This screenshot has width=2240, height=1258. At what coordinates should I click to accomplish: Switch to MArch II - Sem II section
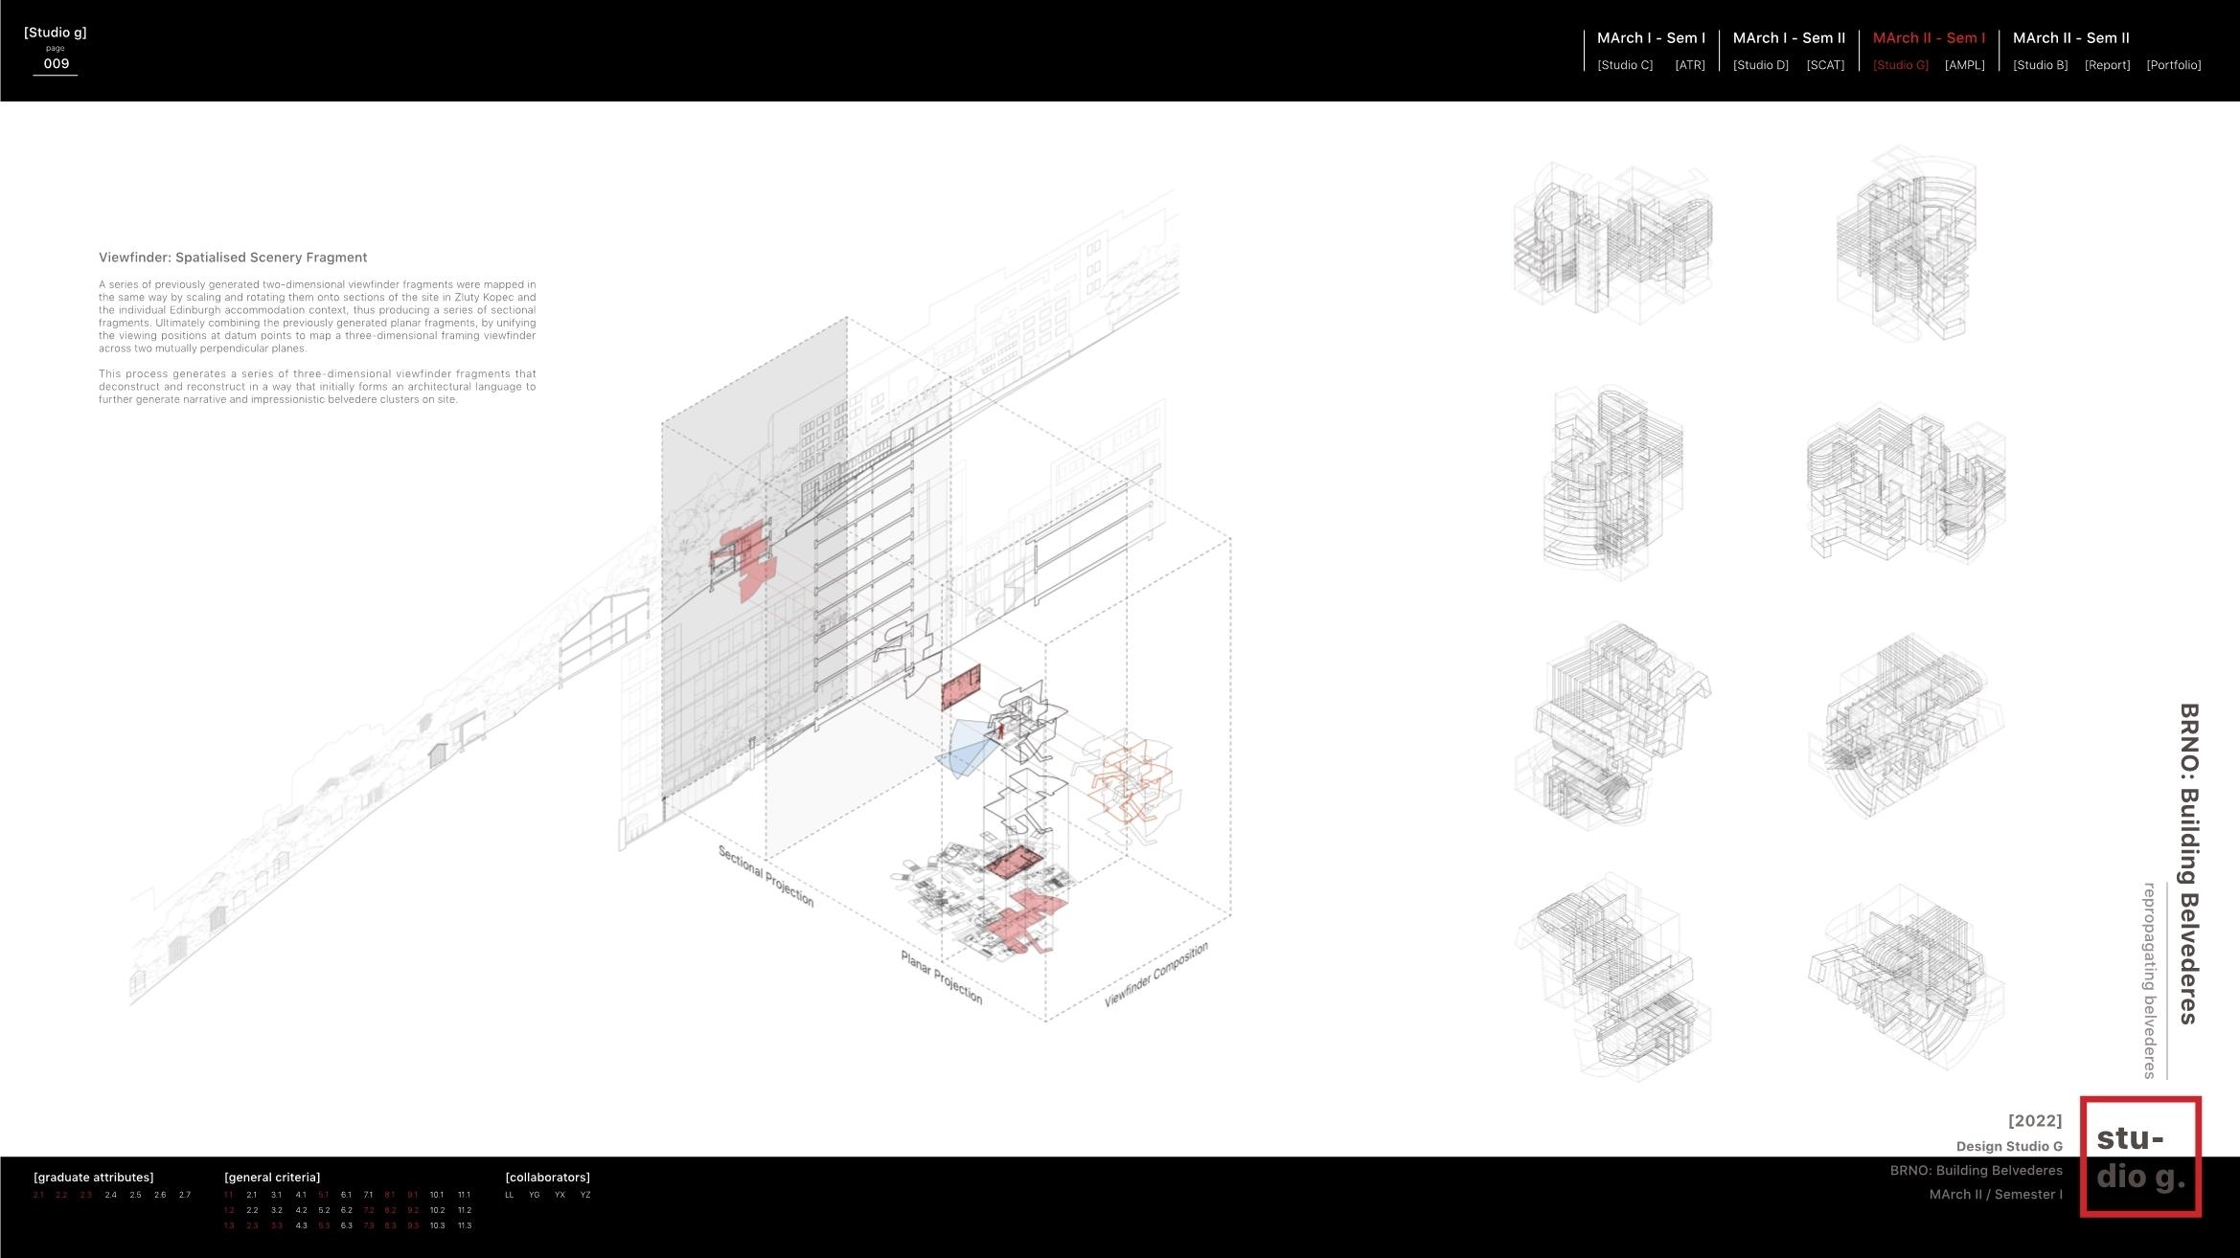click(x=2070, y=38)
